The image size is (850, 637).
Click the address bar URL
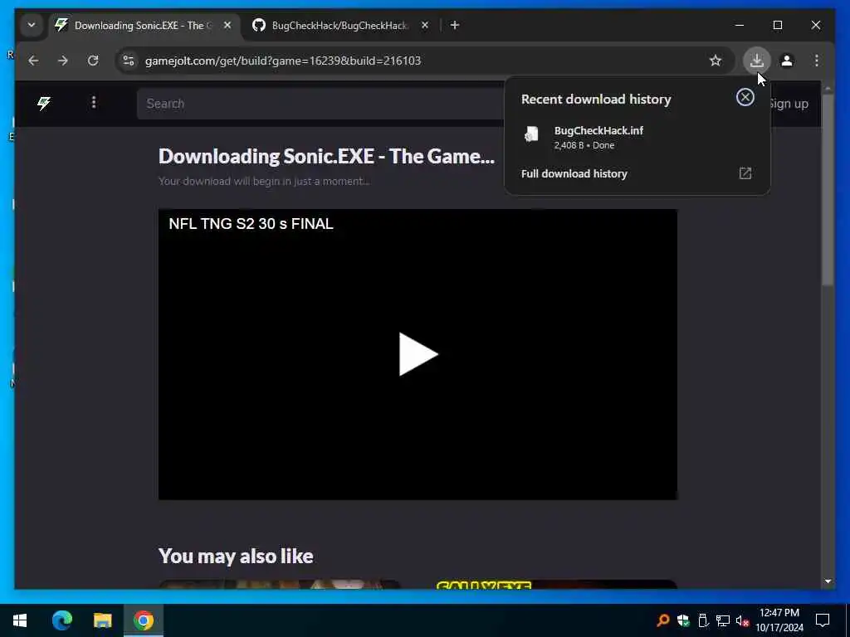point(283,61)
